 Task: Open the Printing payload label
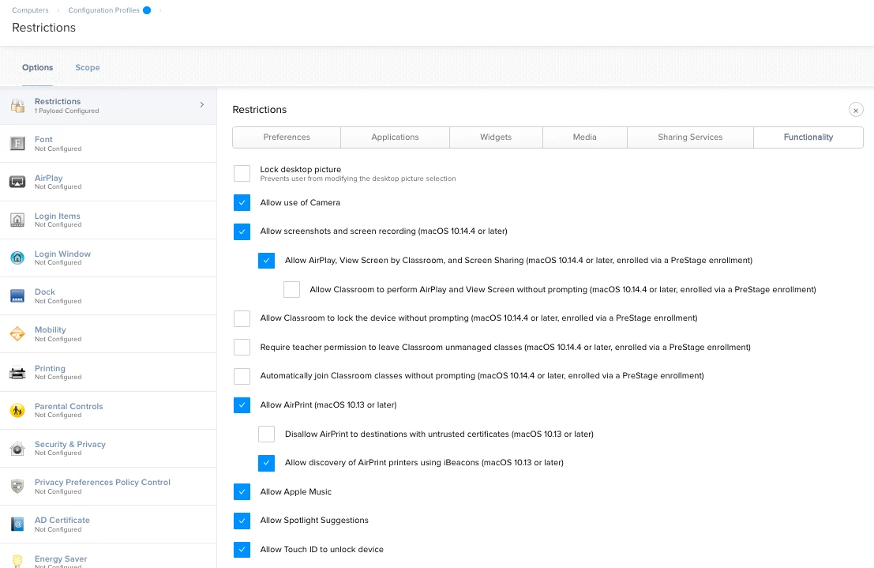(x=50, y=368)
